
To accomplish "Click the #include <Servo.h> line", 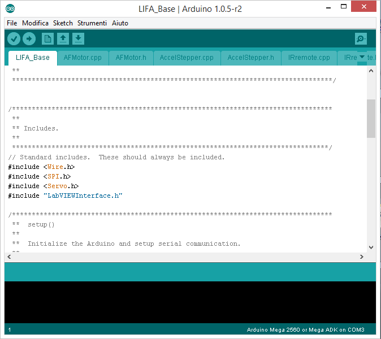I will point(44,186).
